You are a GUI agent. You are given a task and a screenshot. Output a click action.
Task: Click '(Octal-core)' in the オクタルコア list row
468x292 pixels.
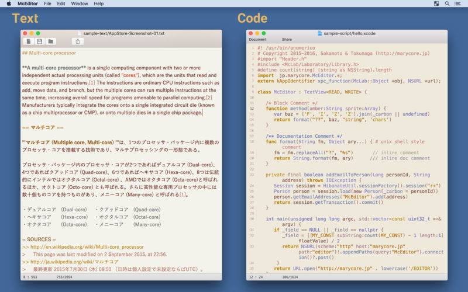click(x=147, y=217)
